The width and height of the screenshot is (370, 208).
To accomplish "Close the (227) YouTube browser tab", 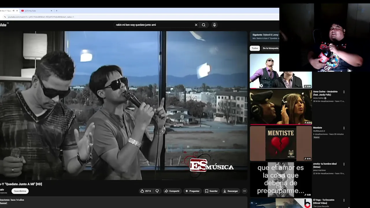I will pos(51,11).
